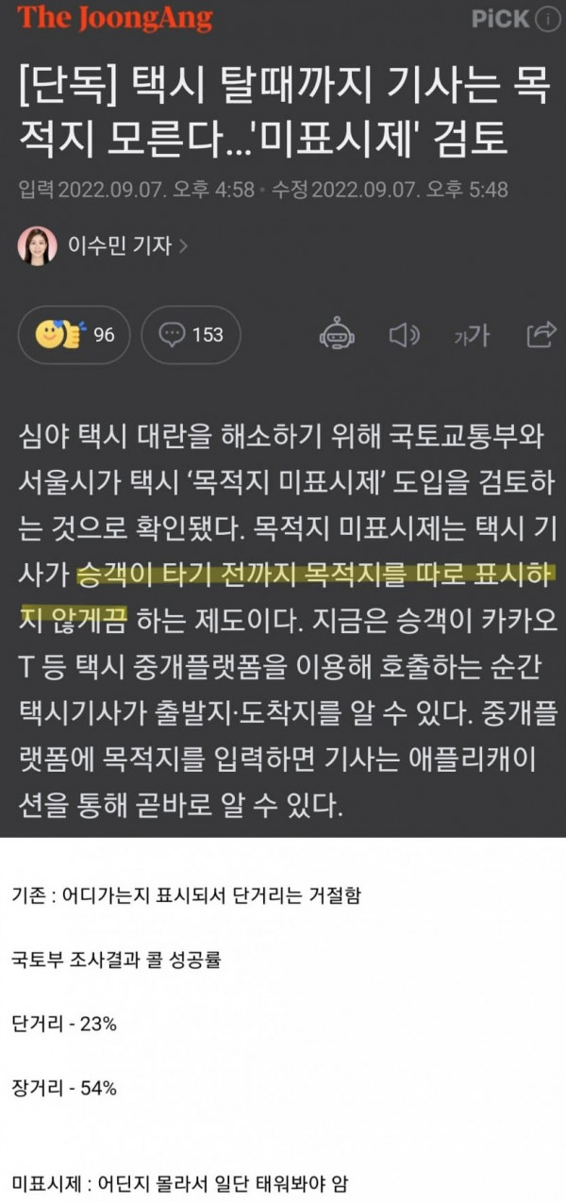This screenshot has width=566, height=1202.
Task: Share the article via share icon
Action: pos(542,334)
